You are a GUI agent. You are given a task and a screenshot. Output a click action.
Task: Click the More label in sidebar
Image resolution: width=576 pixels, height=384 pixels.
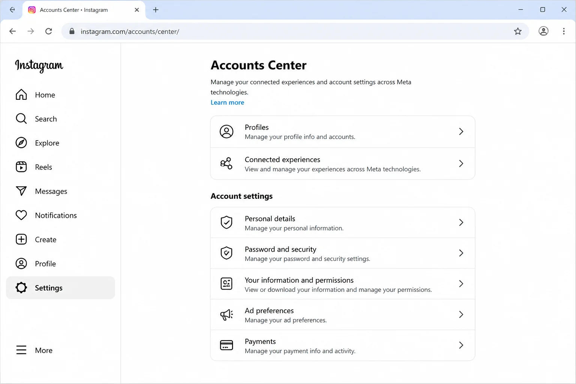(44, 350)
